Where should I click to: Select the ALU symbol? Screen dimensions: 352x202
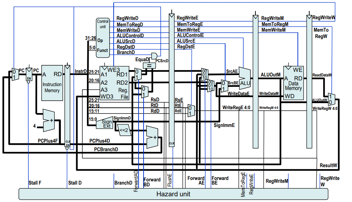tap(245, 78)
